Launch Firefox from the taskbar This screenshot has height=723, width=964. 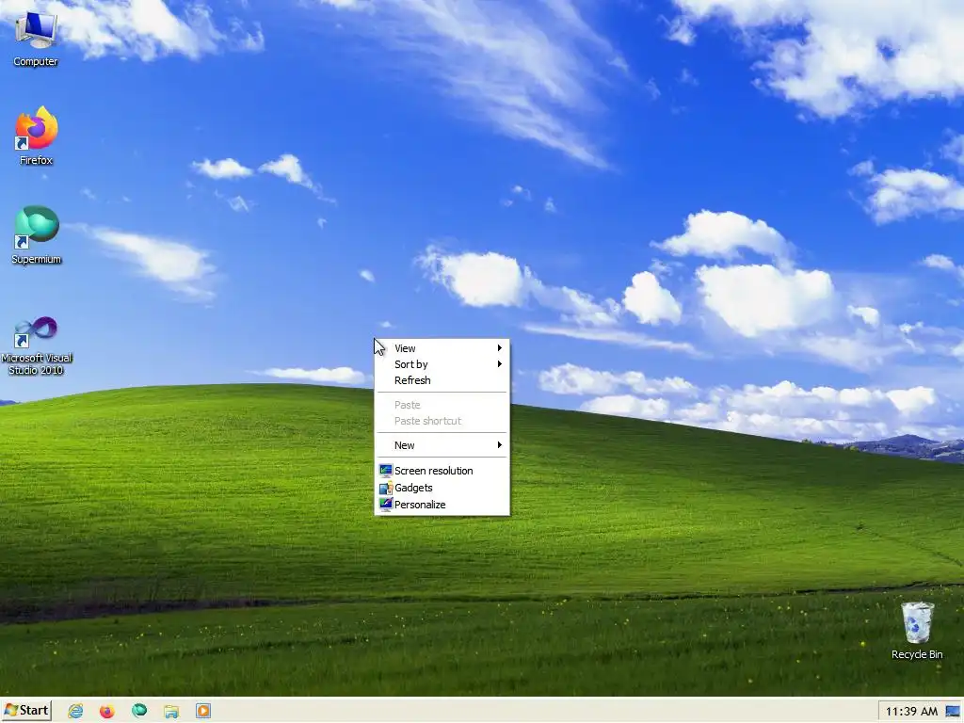(107, 711)
